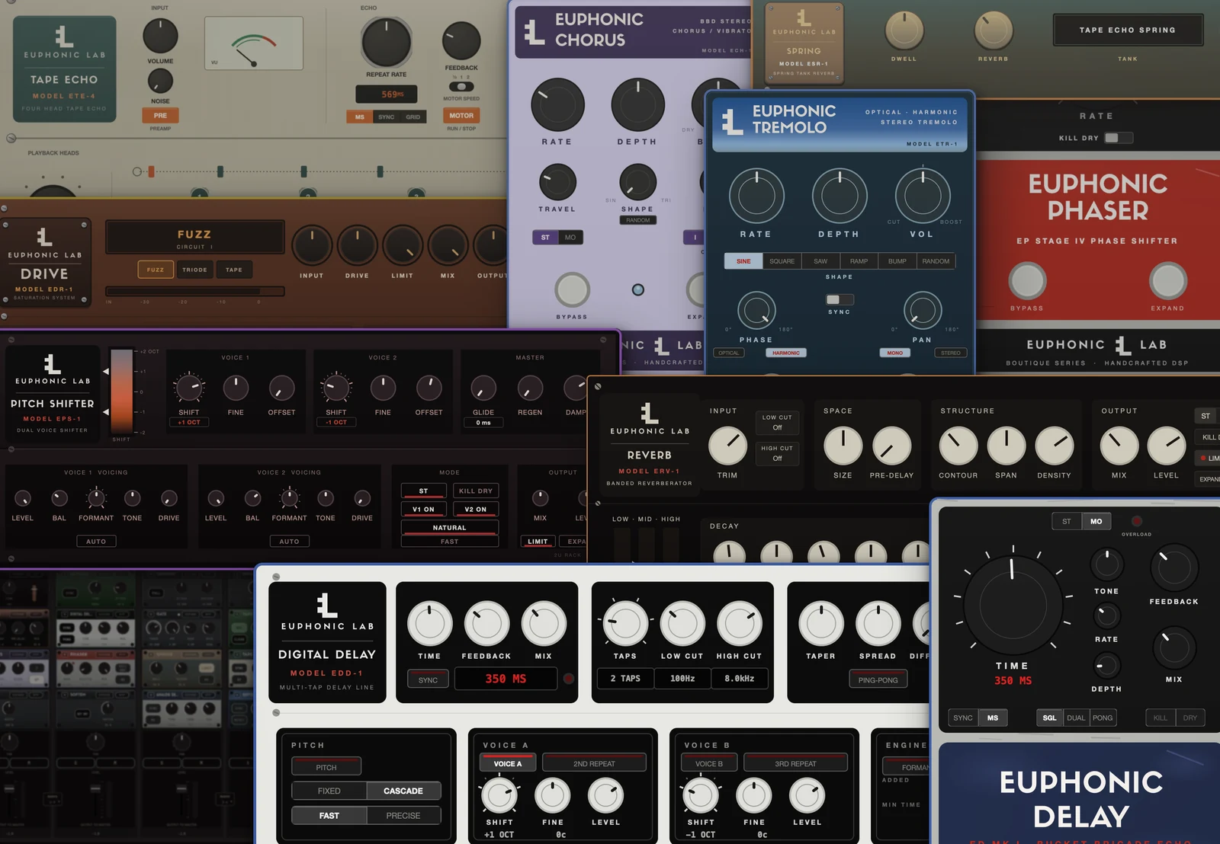Click the Tape Echo FEEDBACK knob
The width and height of the screenshot is (1220, 844).
461,40
